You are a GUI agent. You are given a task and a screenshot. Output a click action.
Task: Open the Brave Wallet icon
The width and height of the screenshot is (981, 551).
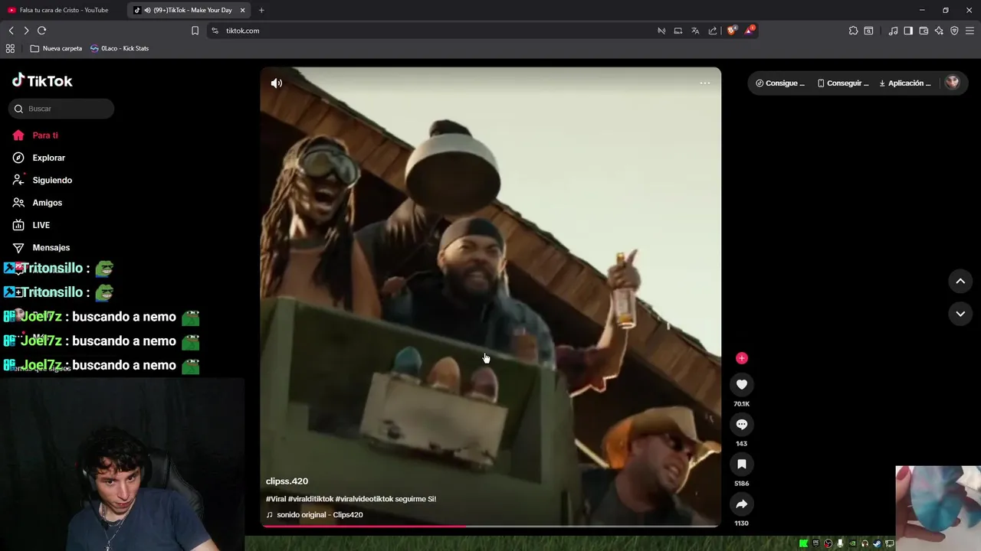click(x=924, y=31)
